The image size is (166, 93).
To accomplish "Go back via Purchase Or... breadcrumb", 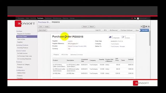I will point(44,22).
